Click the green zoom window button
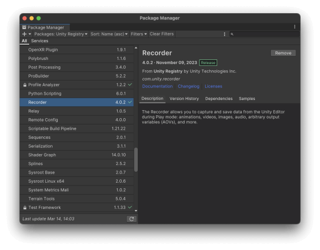Viewport: 320px width, 250px height. (39, 18)
